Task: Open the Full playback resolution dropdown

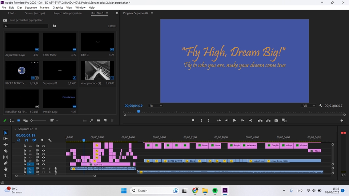Action: [x=309, y=106]
